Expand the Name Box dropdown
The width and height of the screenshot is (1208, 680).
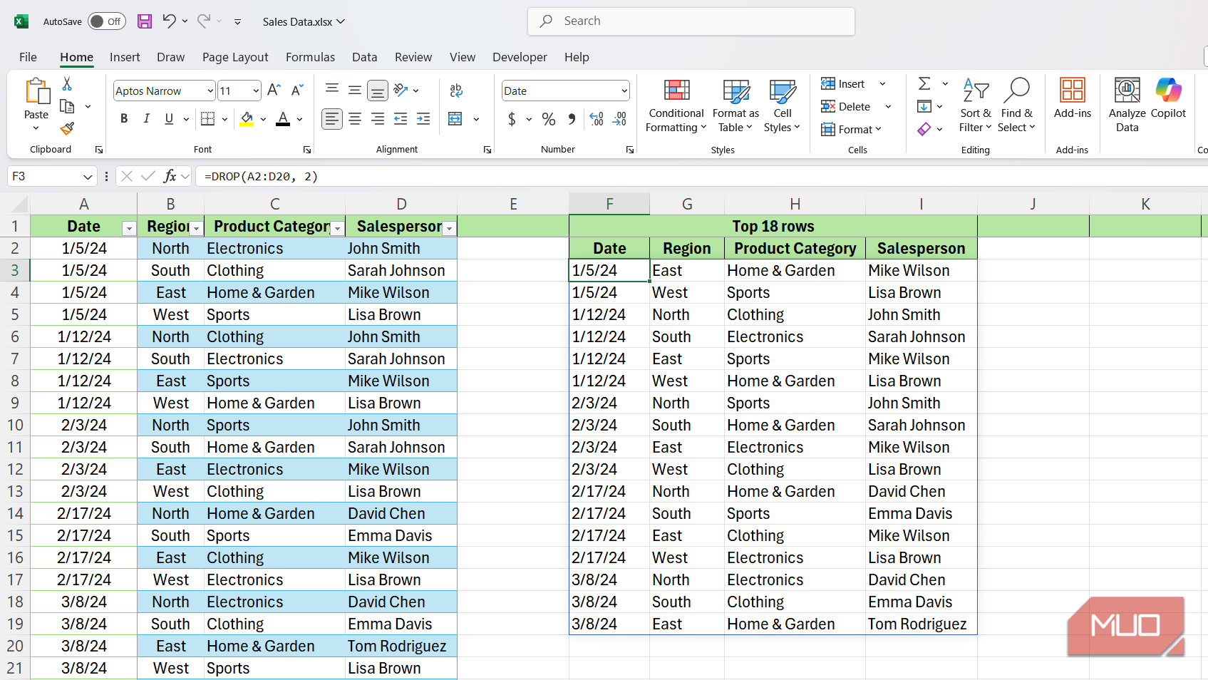[88, 177]
